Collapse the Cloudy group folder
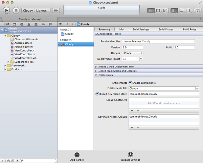Image resolution: width=203 pixels, height=163 pixels. [x=5, y=36]
